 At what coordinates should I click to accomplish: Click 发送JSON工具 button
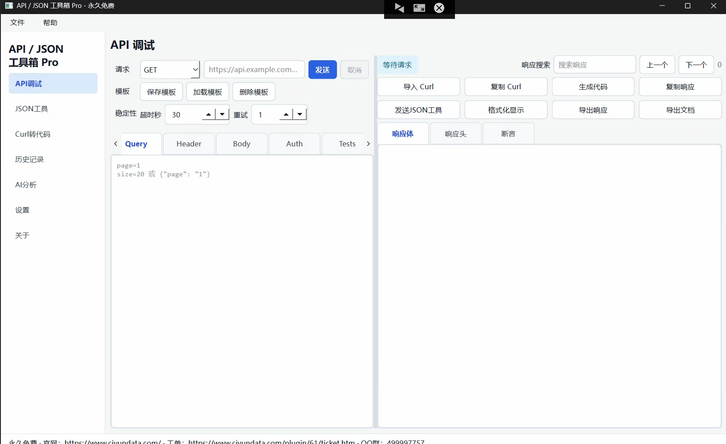tap(418, 110)
